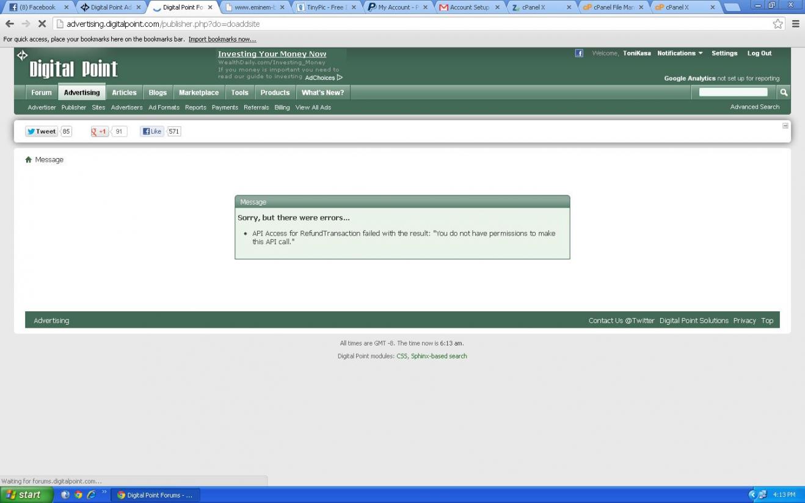Click the Contact Us footer link
Screen dimensions: 805x503
point(606,320)
